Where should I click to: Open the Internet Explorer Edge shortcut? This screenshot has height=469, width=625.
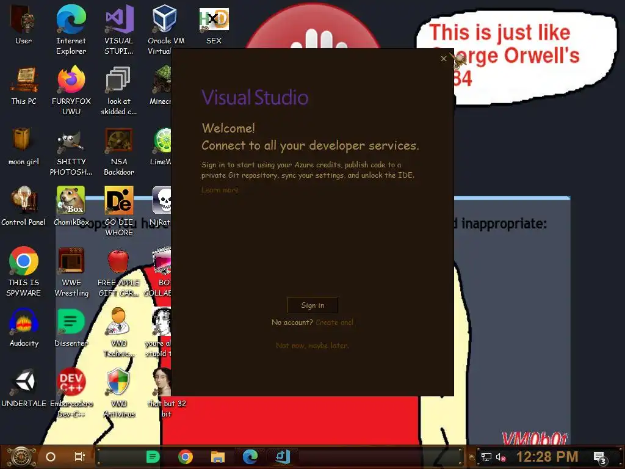pos(71,29)
